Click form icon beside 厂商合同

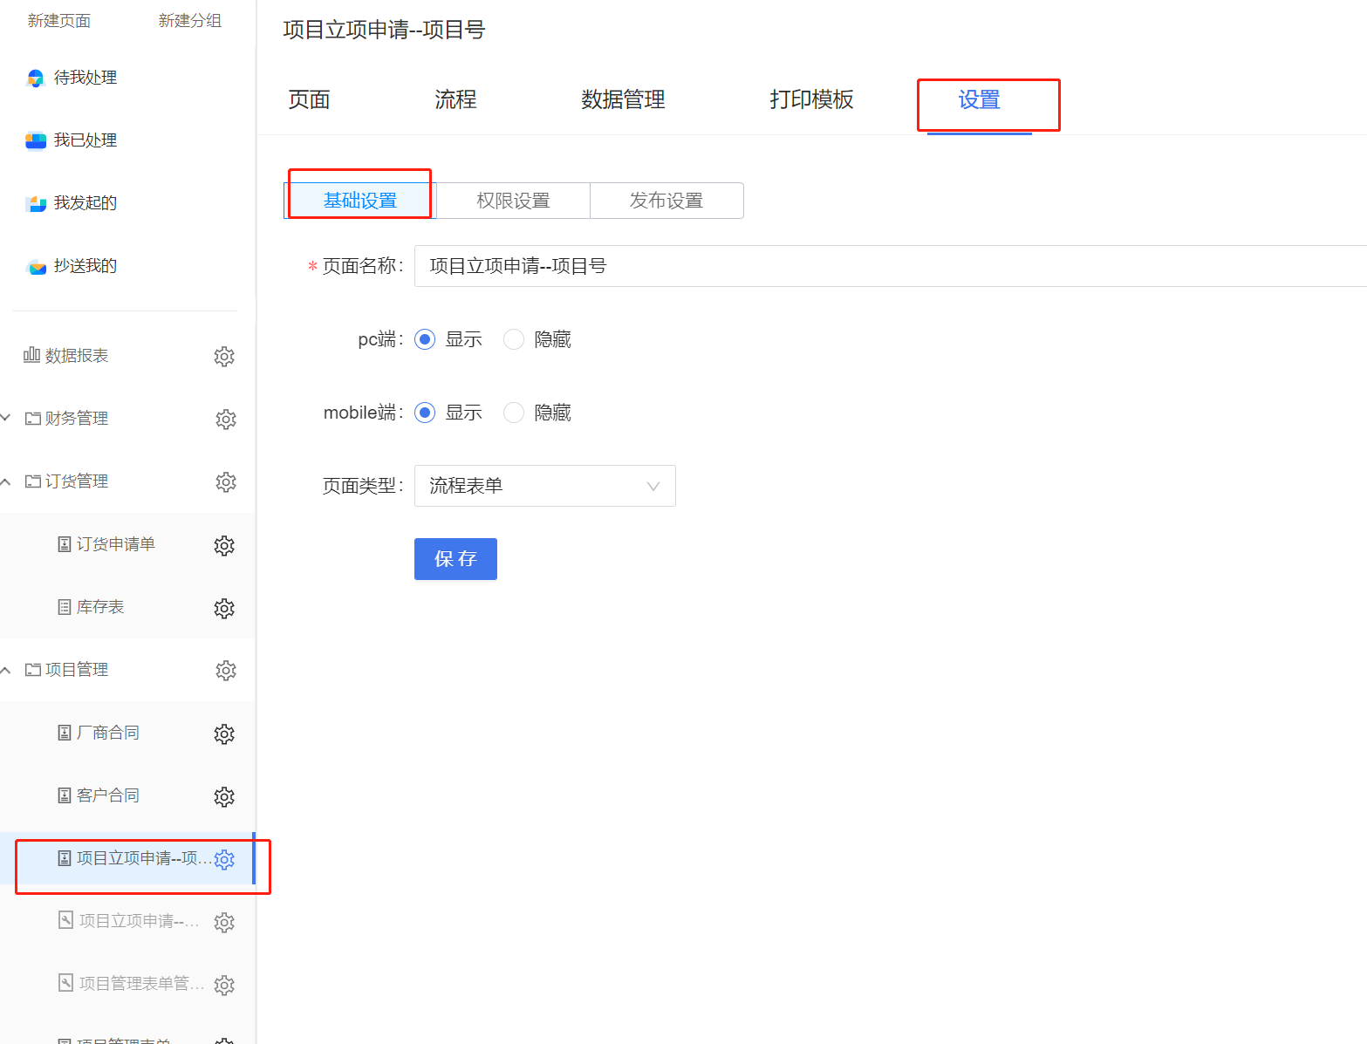click(65, 733)
